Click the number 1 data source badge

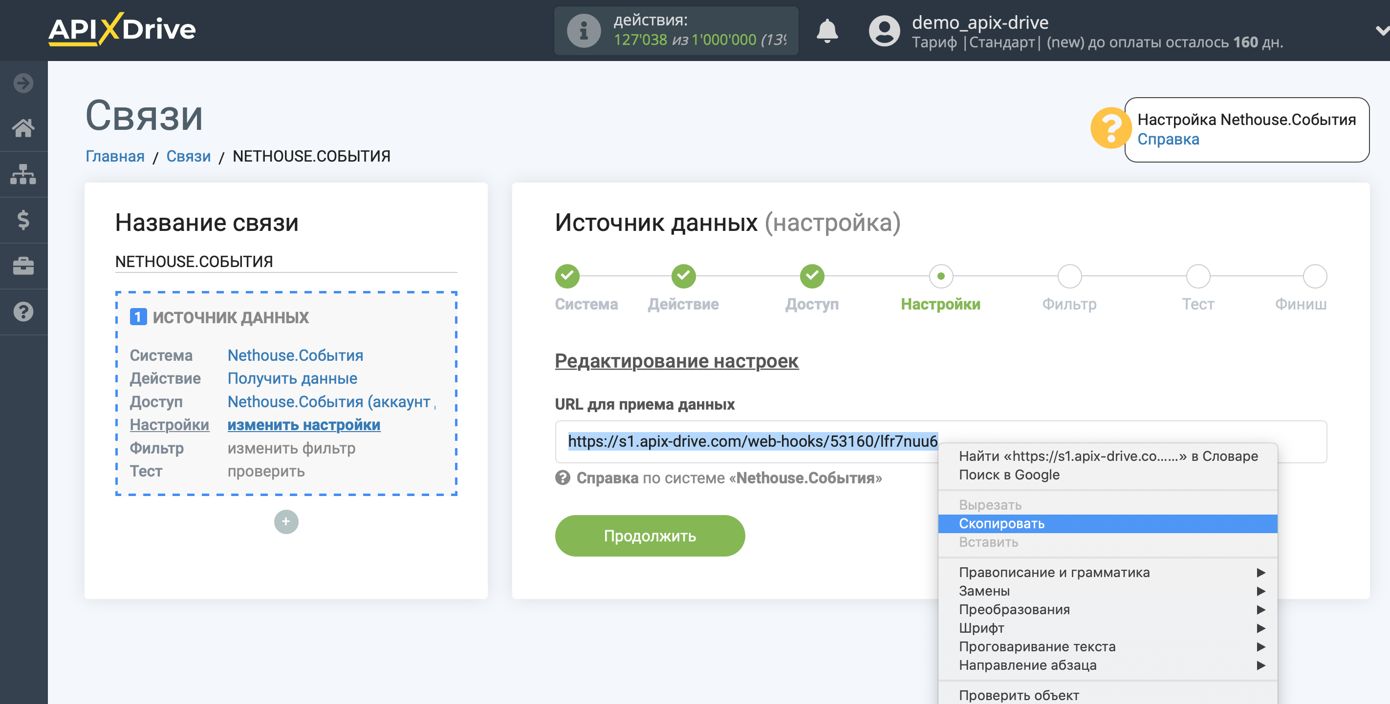pos(138,317)
